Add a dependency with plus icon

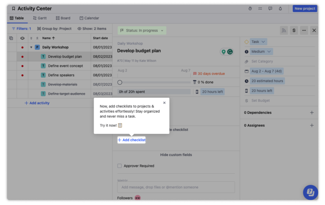(x=312, y=113)
